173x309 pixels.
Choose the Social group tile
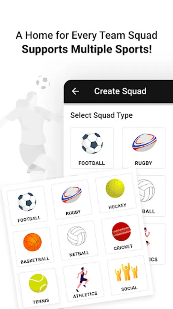point(128,275)
